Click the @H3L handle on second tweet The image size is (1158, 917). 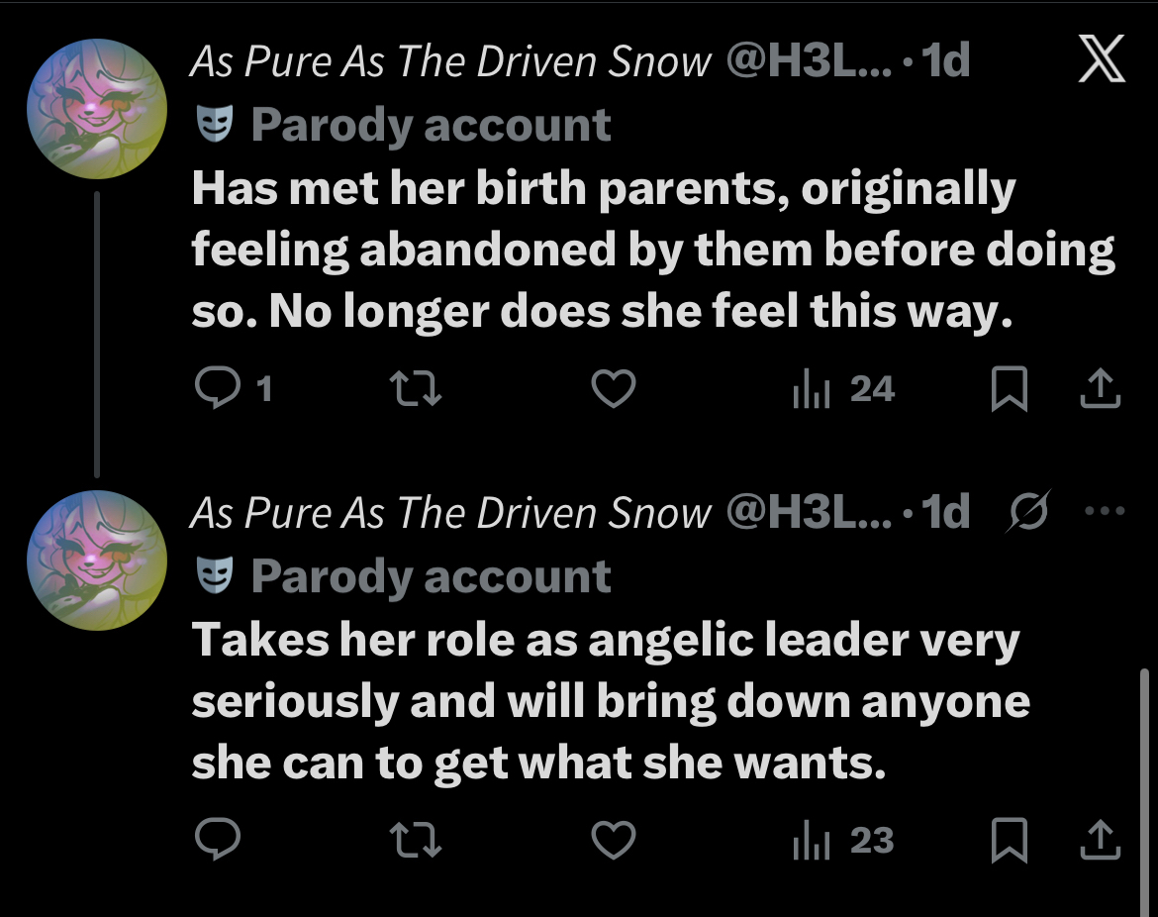click(x=810, y=513)
